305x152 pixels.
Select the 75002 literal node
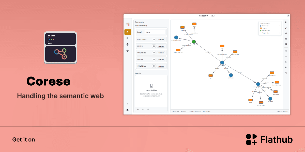pos(194,24)
